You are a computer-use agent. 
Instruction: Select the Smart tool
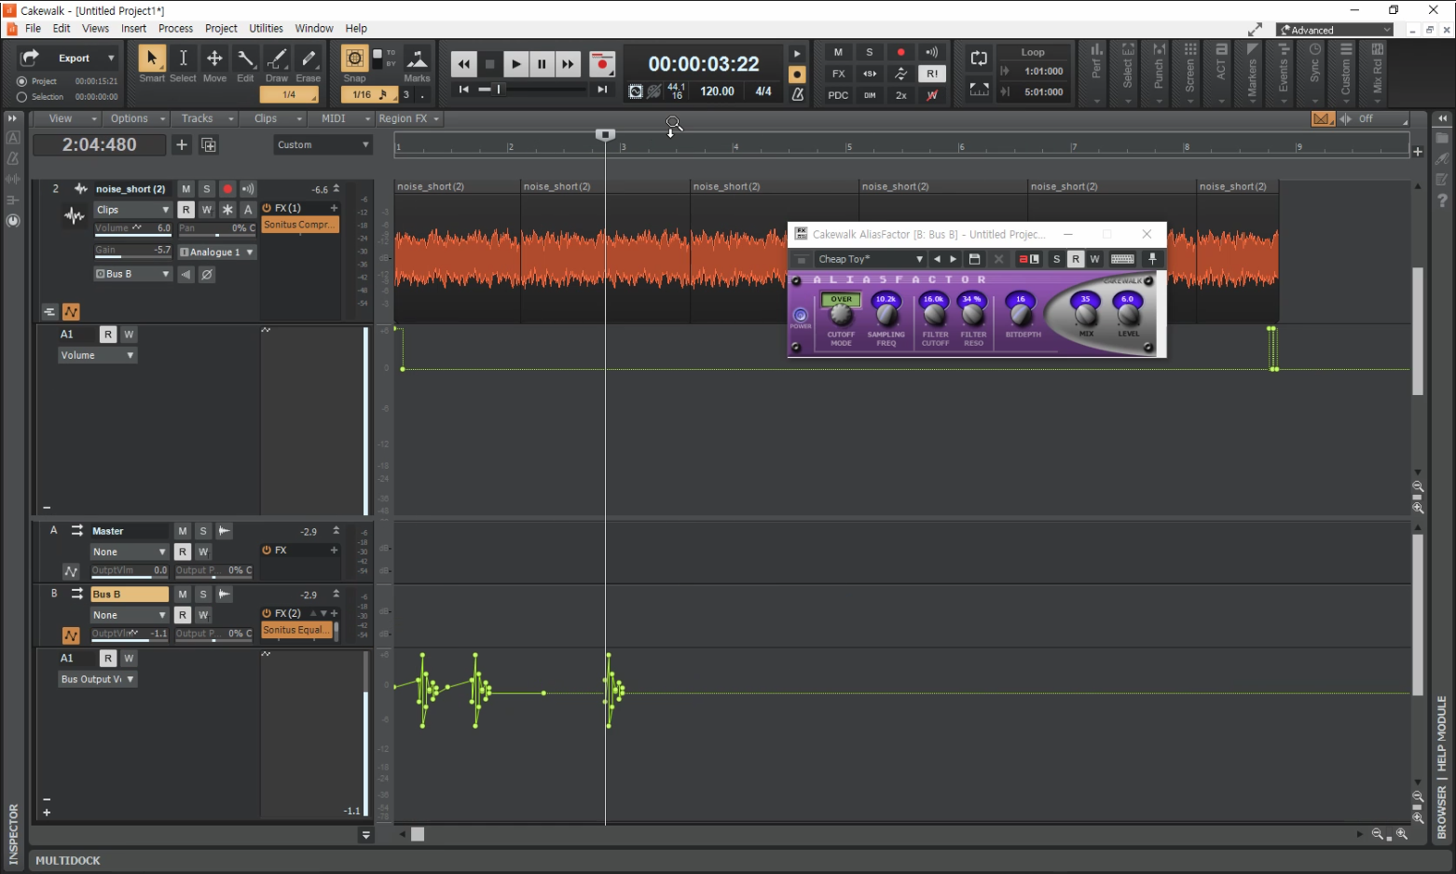coord(151,59)
